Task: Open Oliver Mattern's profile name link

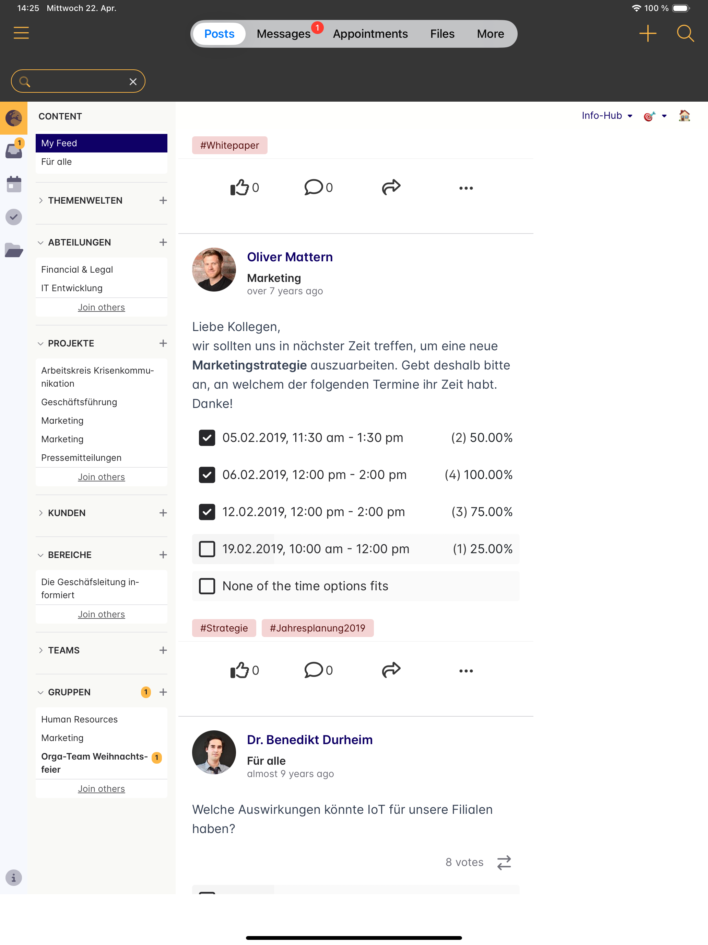Action: point(290,257)
